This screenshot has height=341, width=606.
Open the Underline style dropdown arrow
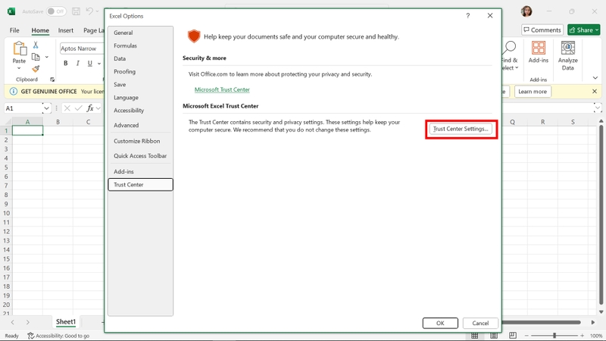(x=99, y=64)
